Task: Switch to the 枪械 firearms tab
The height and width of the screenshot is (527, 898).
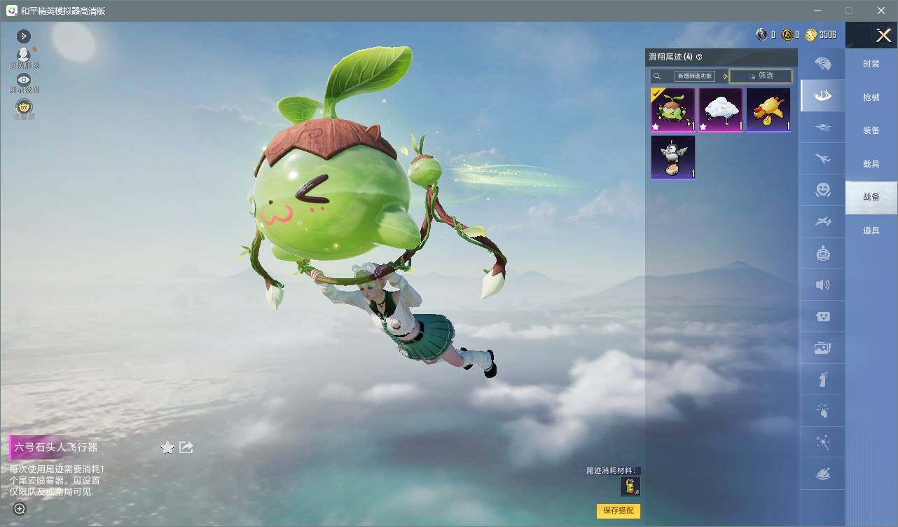Action: point(871,97)
